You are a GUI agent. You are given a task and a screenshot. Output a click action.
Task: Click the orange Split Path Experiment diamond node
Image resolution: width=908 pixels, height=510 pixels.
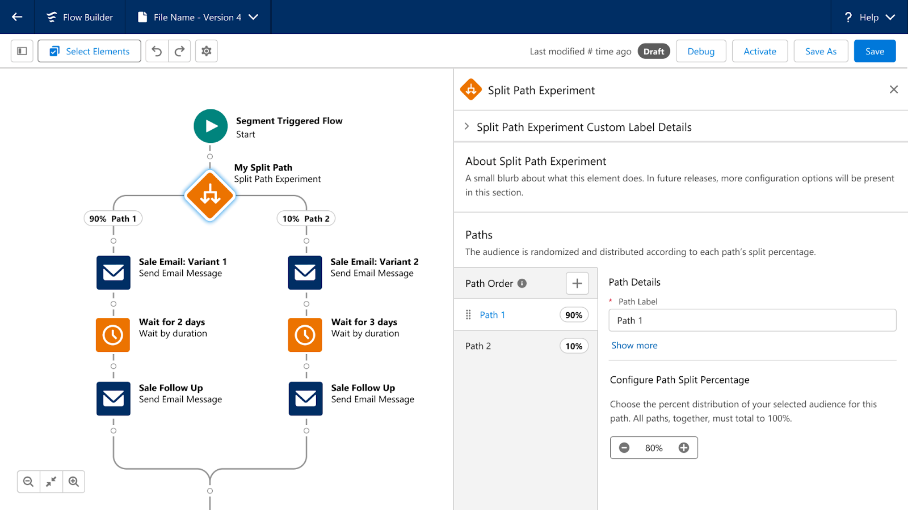[210, 195]
